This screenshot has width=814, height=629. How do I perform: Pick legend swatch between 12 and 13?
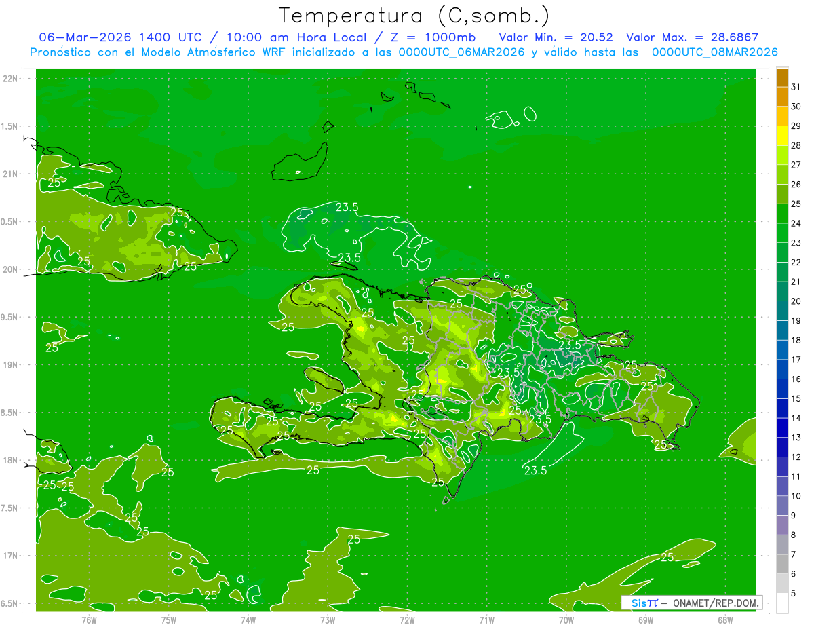click(x=782, y=447)
